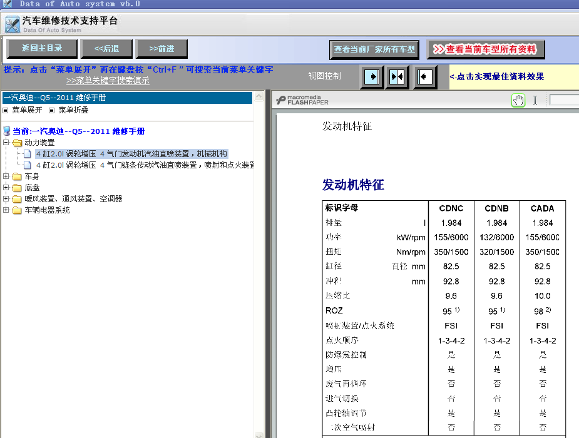Expand the 车身 tree node
579x438 pixels.
[x=6, y=176]
